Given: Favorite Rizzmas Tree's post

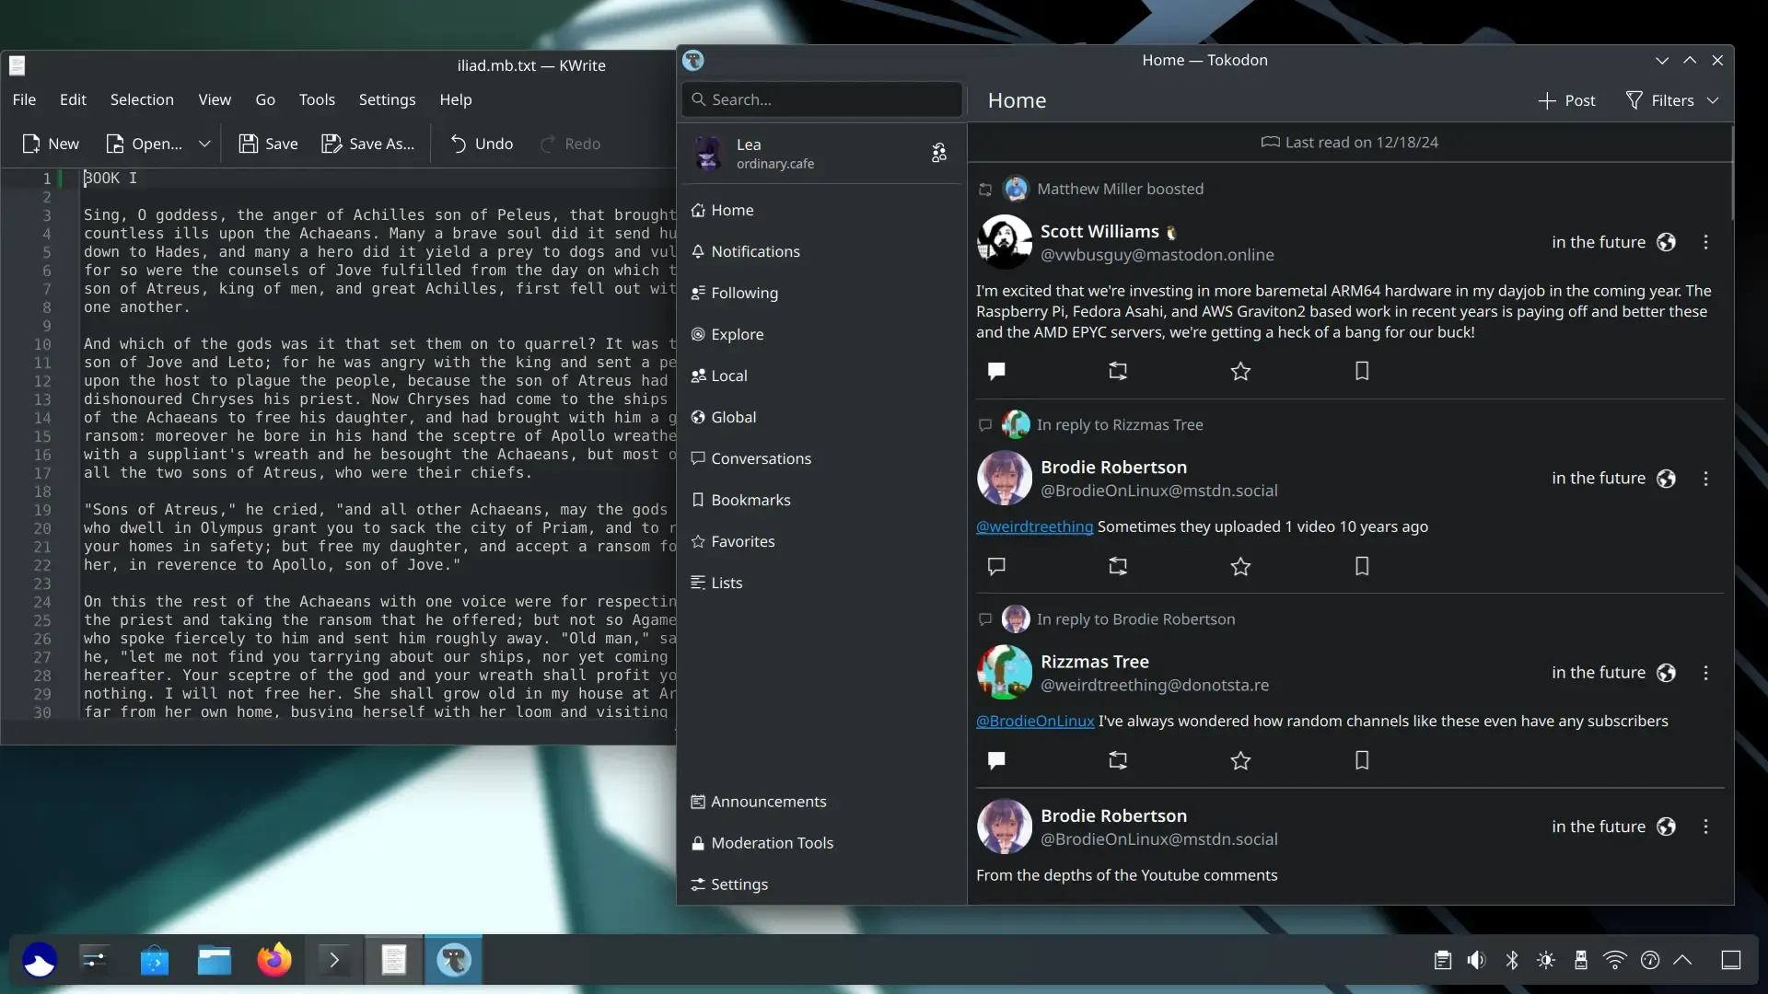Looking at the screenshot, I should (1240, 760).
